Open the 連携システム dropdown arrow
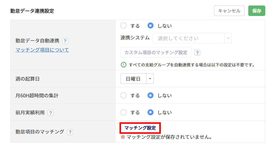Image resolution: width=275 pixels, height=147 pixels. pyautogui.click(x=228, y=38)
